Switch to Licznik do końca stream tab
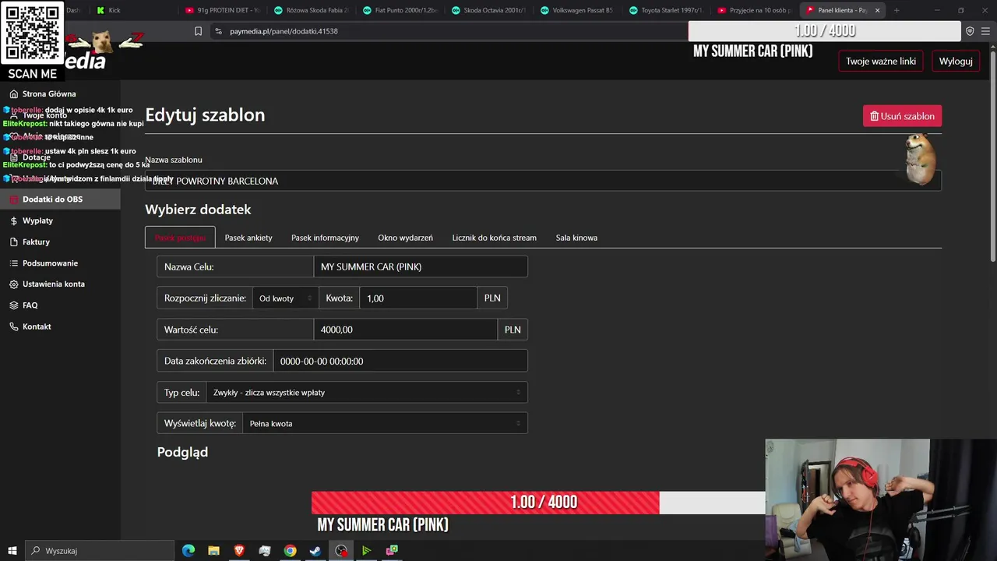The image size is (997, 561). click(494, 238)
